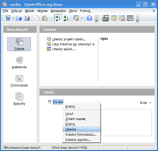Choose Kopiuj from context menu
The height and width of the screenshot is (151, 158).
(x=82, y=106)
